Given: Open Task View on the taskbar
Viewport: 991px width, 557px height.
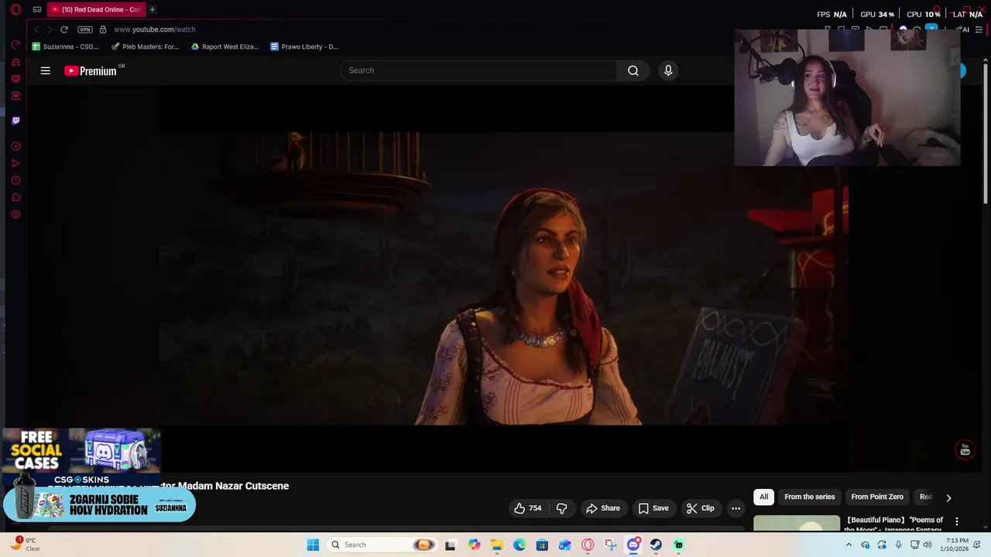Looking at the screenshot, I should pyautogui.click(x=451, y=545).
